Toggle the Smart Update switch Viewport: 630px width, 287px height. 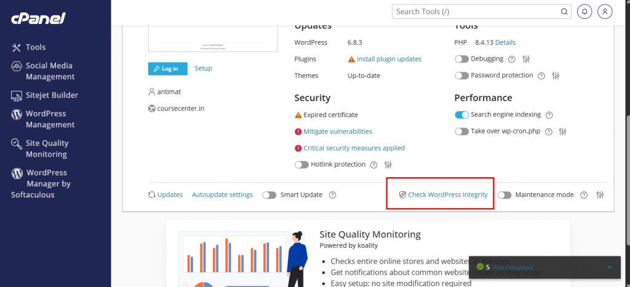269,195
